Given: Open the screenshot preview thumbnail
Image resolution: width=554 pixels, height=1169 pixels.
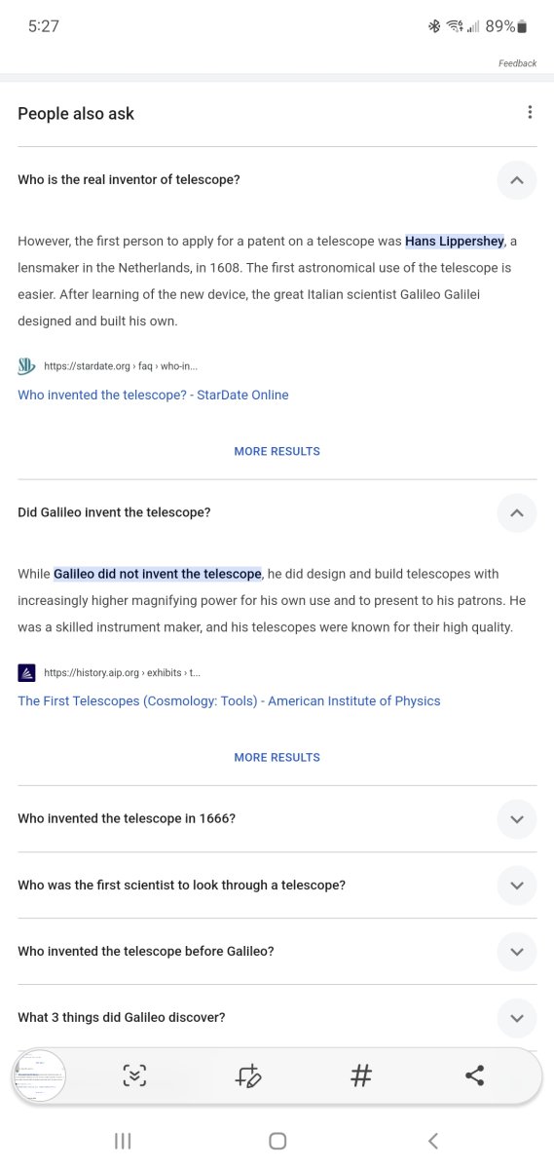Looking at the screenshot, I should [39, 1075].
